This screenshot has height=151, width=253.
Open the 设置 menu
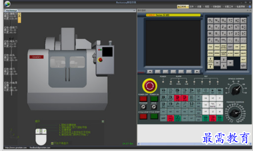pyautogui.click(x=199, y=7)
